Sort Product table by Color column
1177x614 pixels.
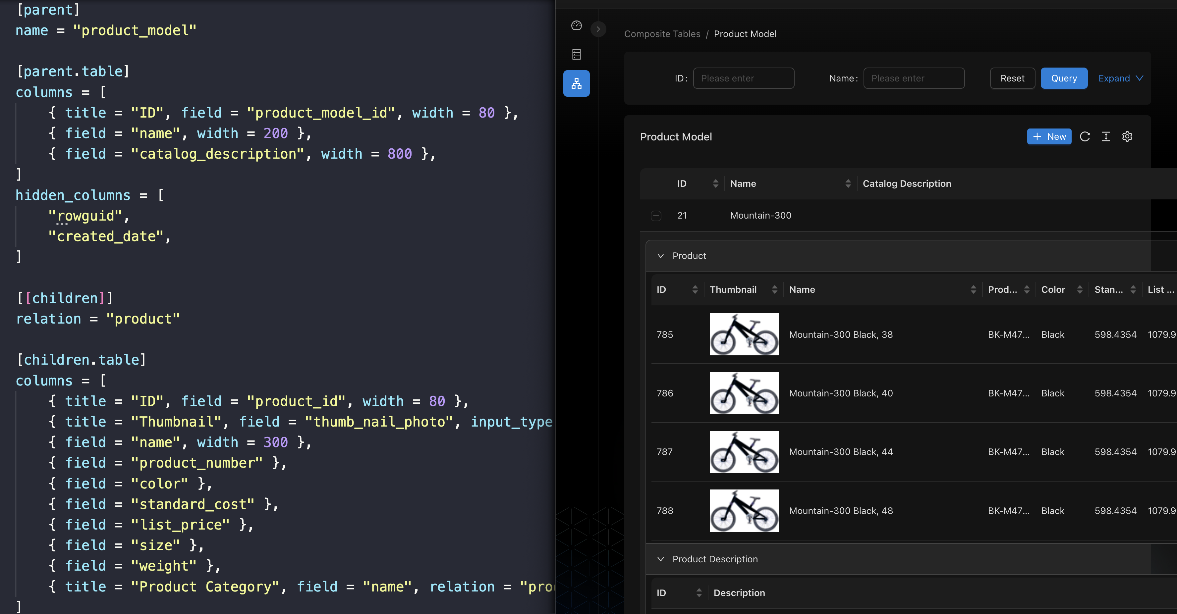coord(1079,289)
